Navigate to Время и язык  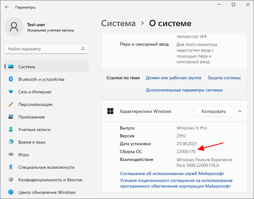pos(32,142)
